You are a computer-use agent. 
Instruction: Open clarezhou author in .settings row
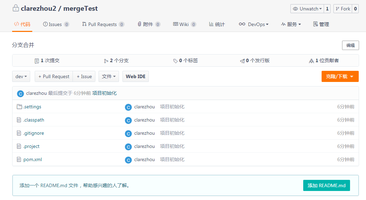pyautogui.click(x=144, y=107)
